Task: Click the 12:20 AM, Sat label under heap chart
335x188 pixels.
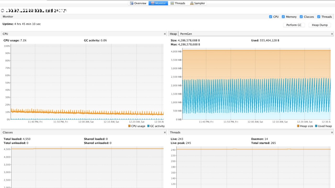Action: click(304, 122)
